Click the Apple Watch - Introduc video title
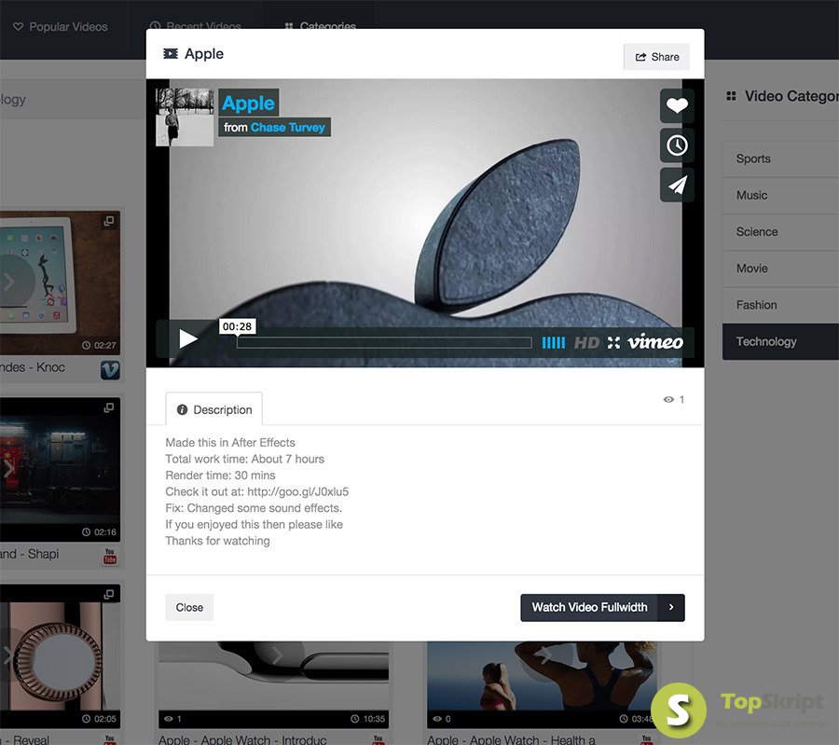The width and height of the screenshot is (839, 745). (x=242, y=739)
